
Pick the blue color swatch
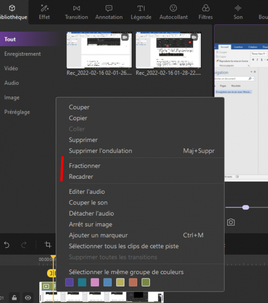tap(108, 282)
